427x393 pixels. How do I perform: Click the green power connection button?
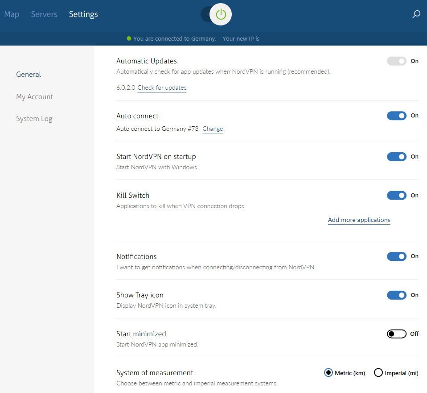tap(221, 14)
